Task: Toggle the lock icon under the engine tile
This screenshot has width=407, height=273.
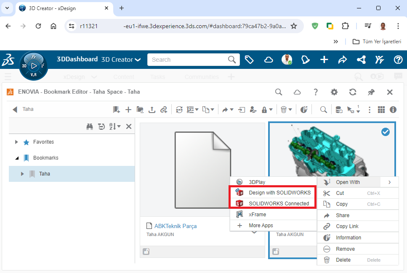Action: pos(276,252)
